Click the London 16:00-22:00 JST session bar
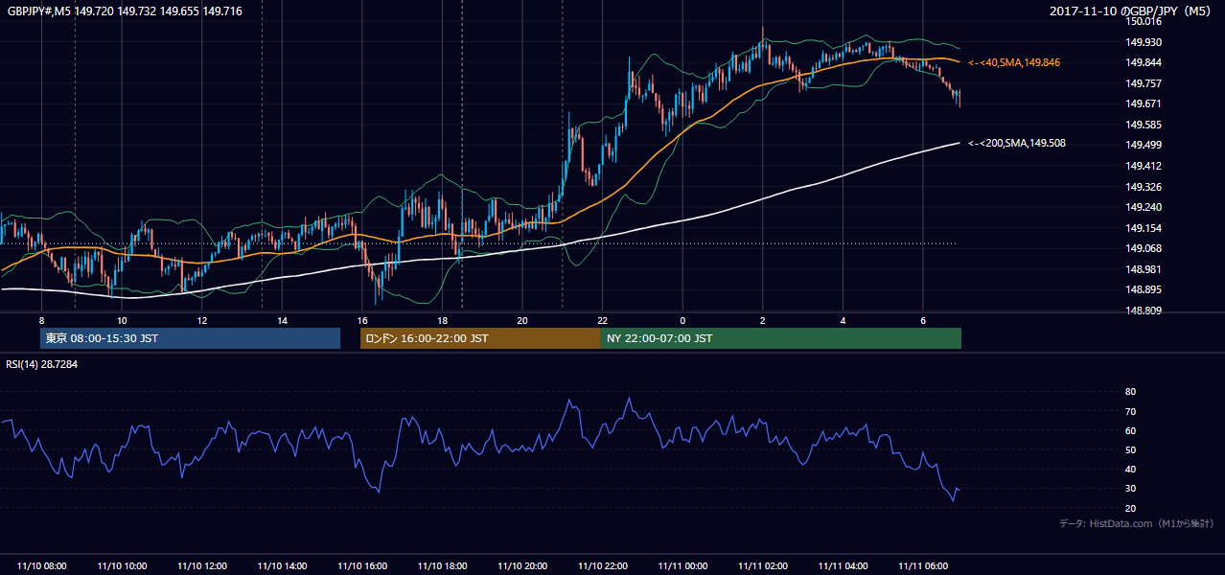Image resolution: width=1225 pixels, height=575 pixels. pos(480,338)
